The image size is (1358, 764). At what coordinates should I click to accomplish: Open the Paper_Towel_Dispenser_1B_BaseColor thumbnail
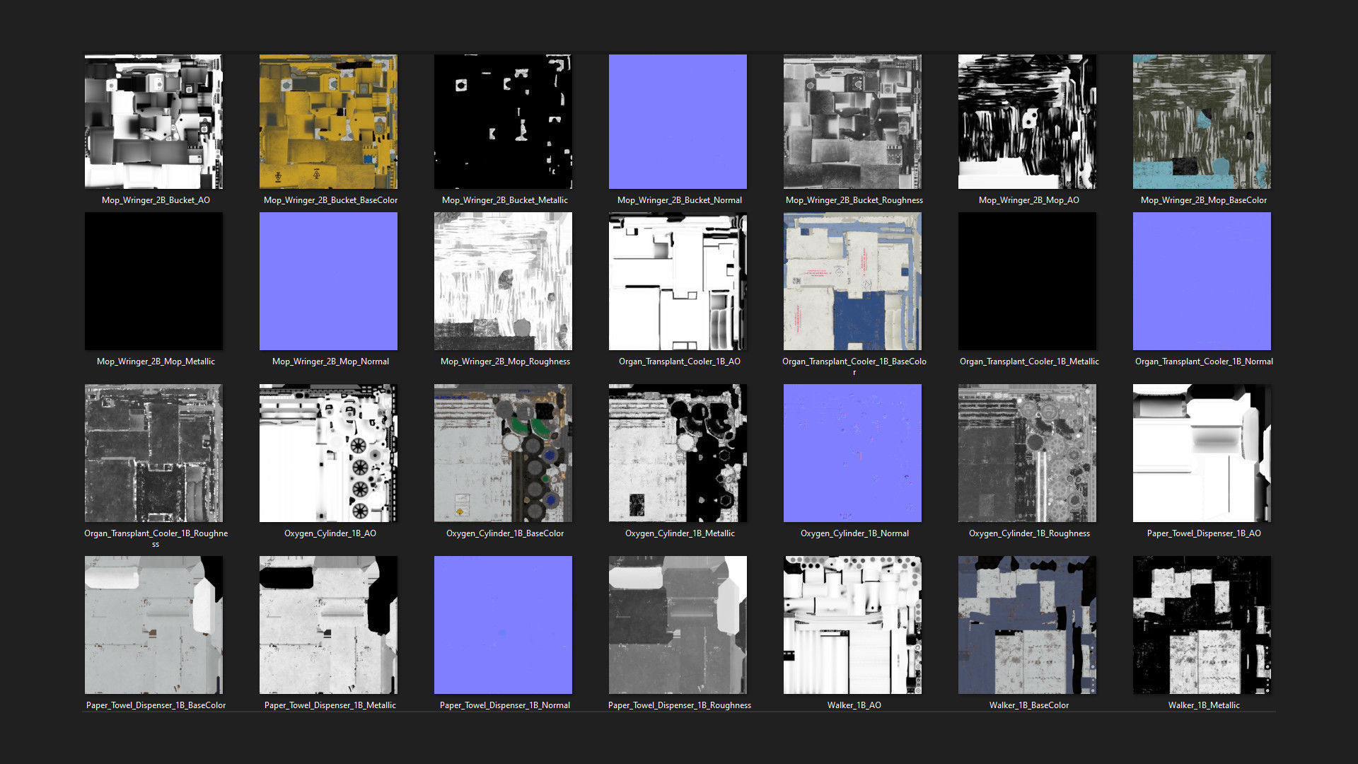pyautogui.click(x=153, y=625)
